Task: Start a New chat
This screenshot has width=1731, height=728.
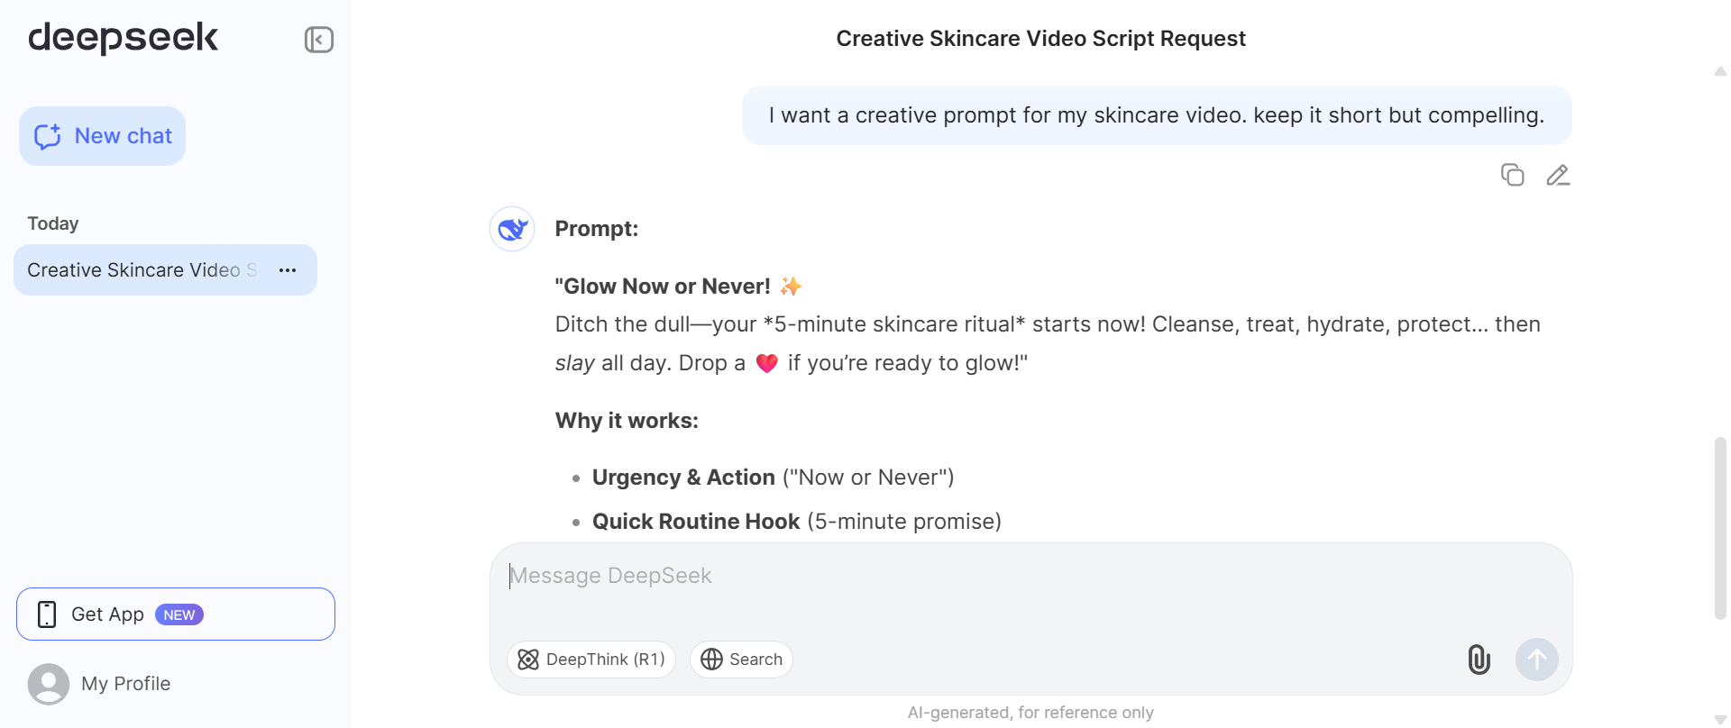Action: pyautogui.click(x=103, y=136)
